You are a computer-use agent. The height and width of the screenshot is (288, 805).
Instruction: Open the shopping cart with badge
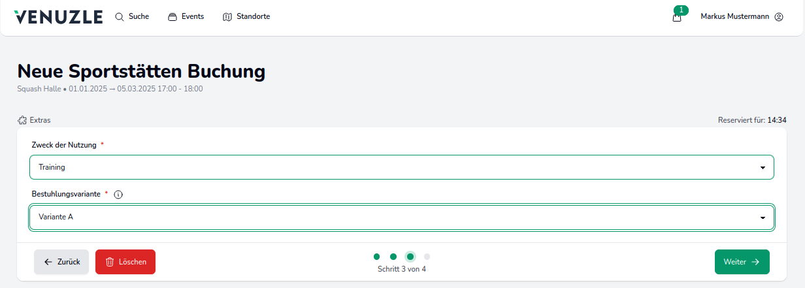(677, 17)
